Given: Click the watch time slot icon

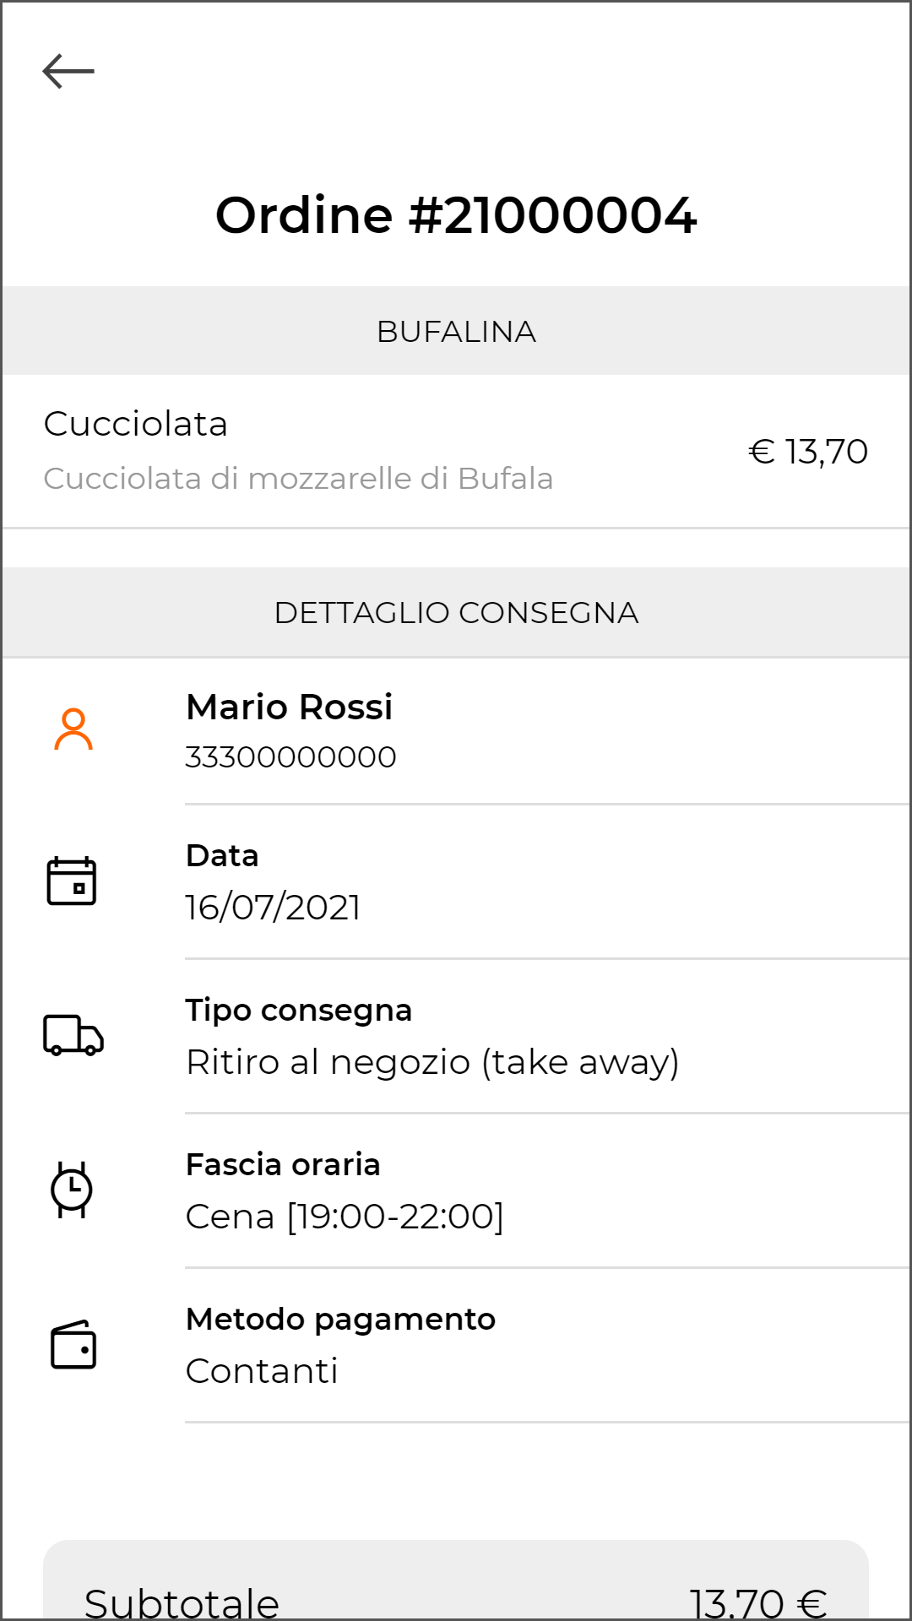Looking at the screenshot, I should [x=72, y=1190].
